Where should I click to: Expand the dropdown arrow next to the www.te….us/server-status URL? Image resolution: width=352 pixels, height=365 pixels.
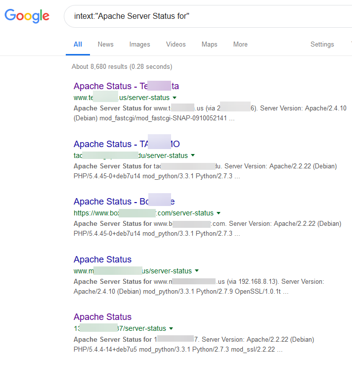tap(175, 98)
